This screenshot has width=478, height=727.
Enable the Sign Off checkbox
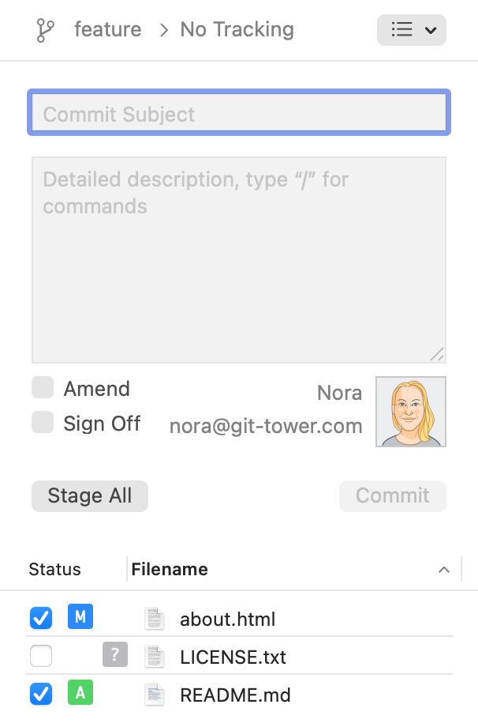click(x=43, y=423)
